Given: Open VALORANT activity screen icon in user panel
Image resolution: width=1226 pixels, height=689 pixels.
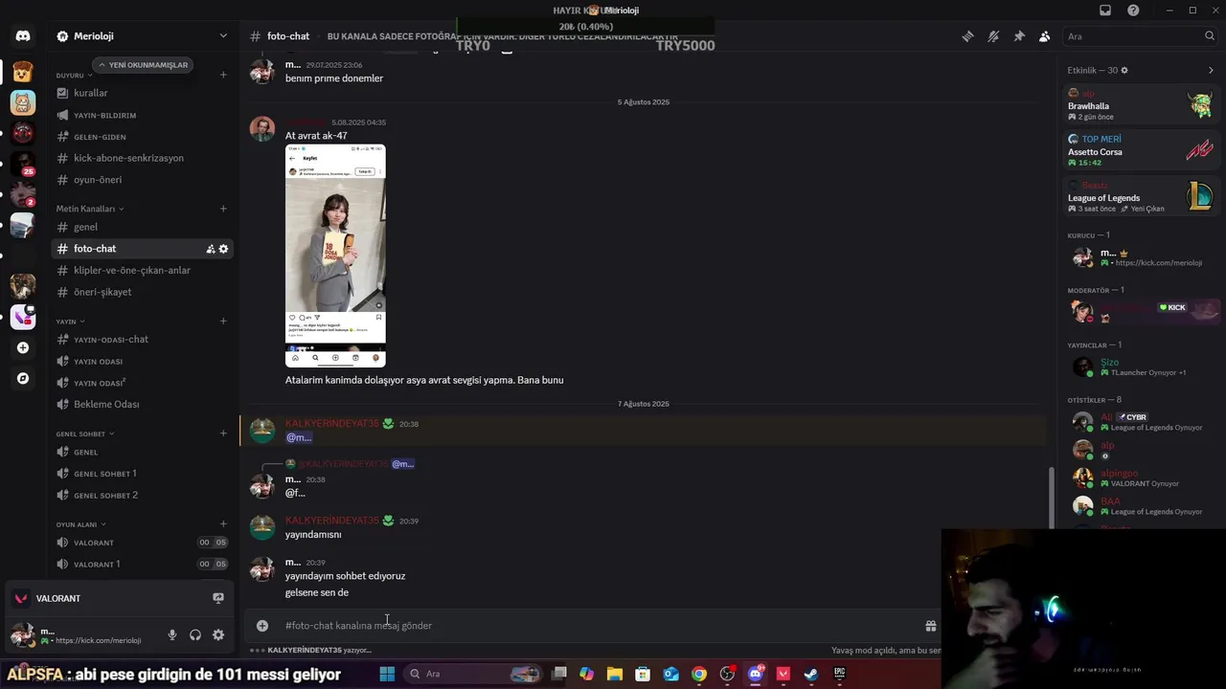Looking at the screenshot, I should click(x=218, y=598).
